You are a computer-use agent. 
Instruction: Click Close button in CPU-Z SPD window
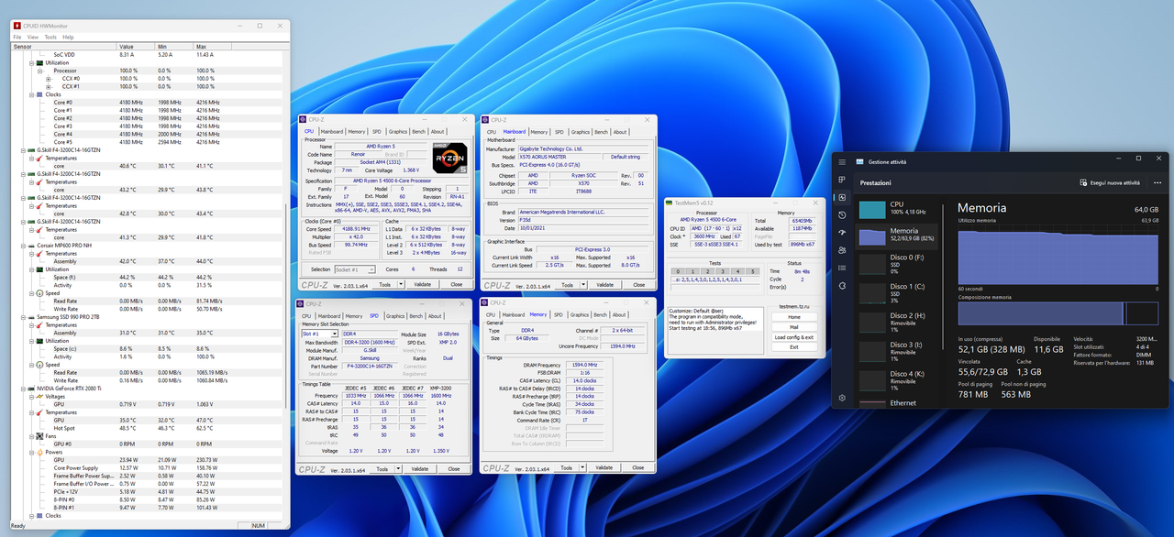click(x=453, y=468)
